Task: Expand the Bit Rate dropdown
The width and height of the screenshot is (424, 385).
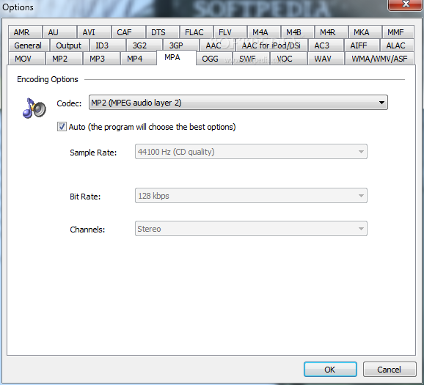Action: tap(251, 196)
